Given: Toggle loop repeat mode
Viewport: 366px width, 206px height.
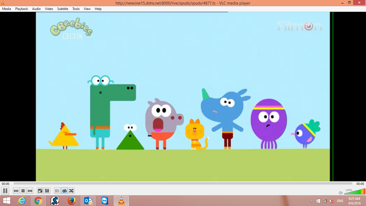Looking at the screenshot, I should point(64,191).
